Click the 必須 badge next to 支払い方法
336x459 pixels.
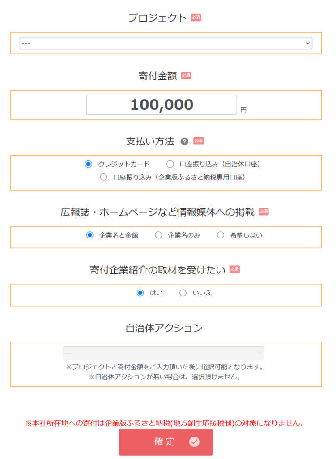pyautogui.click(x=199, y=141)
